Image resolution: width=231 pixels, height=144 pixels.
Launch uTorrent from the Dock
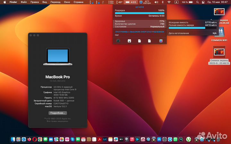(188, 139)
